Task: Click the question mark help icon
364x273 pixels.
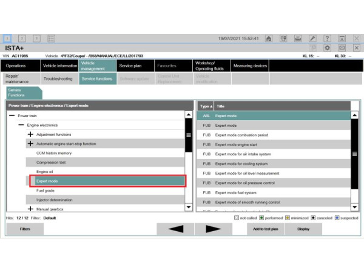Action: (x=328, y=38)
